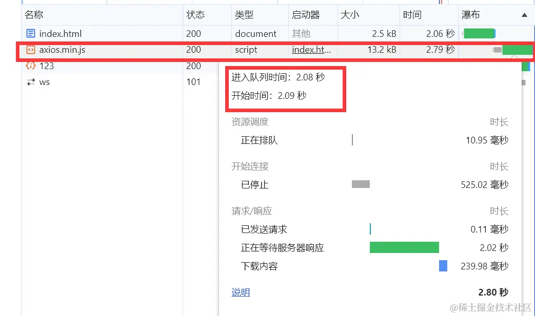
Task: Click the 资源调度 section heading
Action: pos(250,121)
